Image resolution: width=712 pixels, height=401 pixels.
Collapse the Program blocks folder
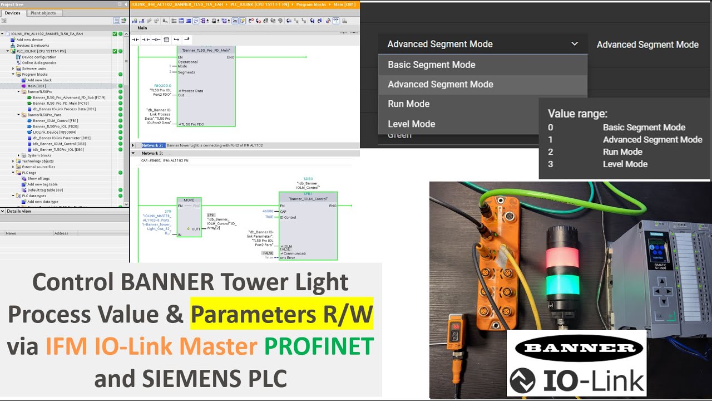pos(13,74)
